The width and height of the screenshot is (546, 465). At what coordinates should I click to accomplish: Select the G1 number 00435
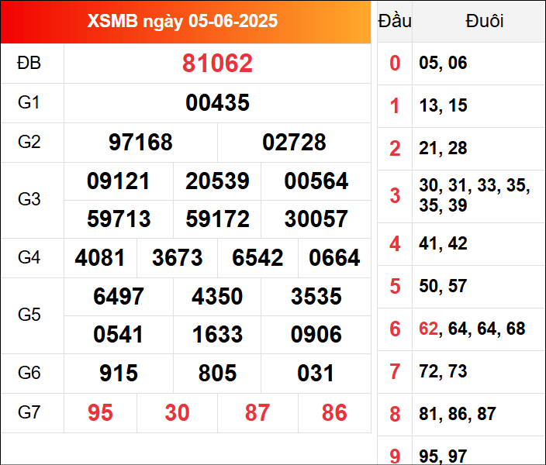click(x=217, y=102)
